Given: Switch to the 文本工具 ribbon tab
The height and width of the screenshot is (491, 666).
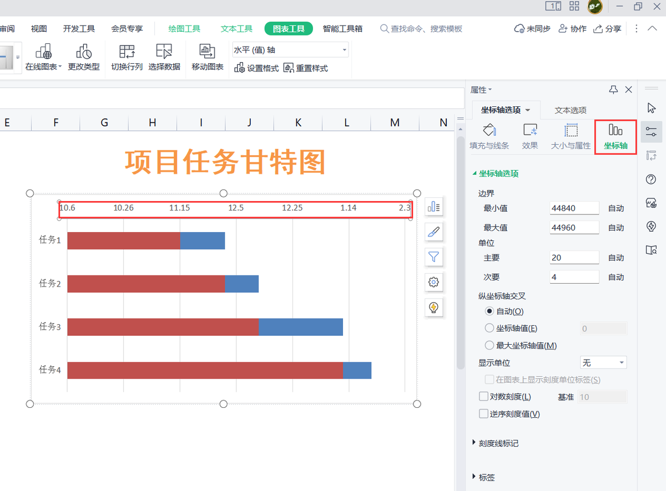Looking at the screenshot, I should click(236, 29).
